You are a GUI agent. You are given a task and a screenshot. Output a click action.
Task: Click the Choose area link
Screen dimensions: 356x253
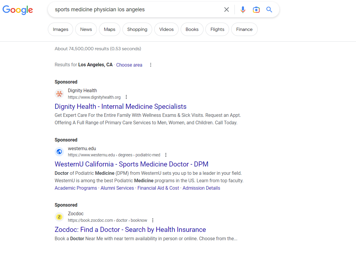[129, 65]
